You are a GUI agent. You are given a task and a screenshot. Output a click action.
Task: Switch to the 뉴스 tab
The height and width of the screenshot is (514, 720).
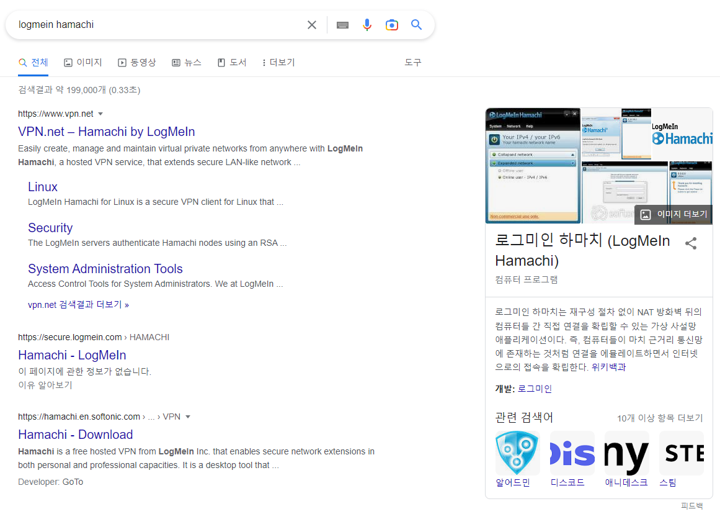(187, 63)
